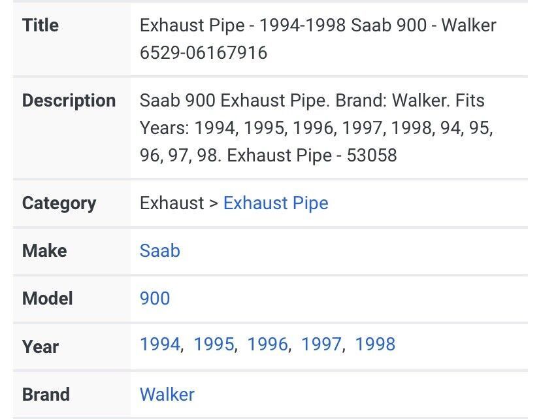Select the 1995 year link

[214, 344]
